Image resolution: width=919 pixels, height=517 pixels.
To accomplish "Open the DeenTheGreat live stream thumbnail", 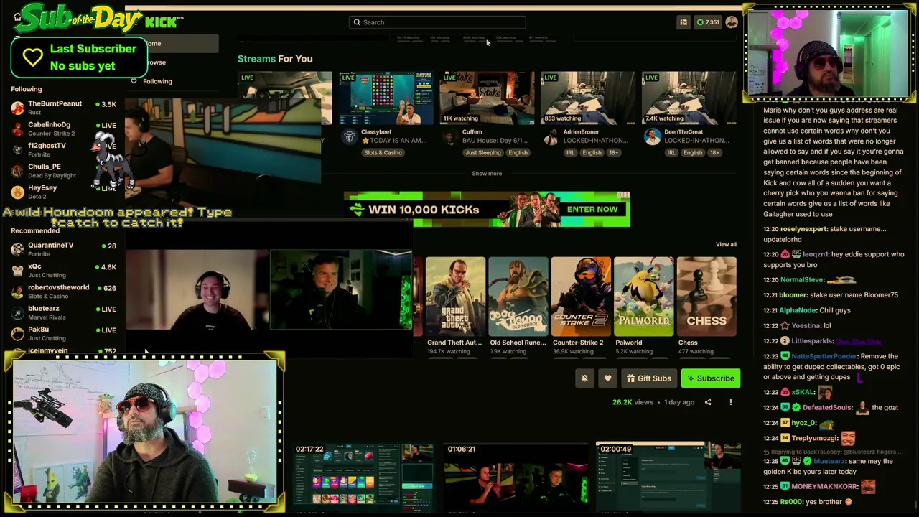I will pyautogui.click(x=689, y=98).
